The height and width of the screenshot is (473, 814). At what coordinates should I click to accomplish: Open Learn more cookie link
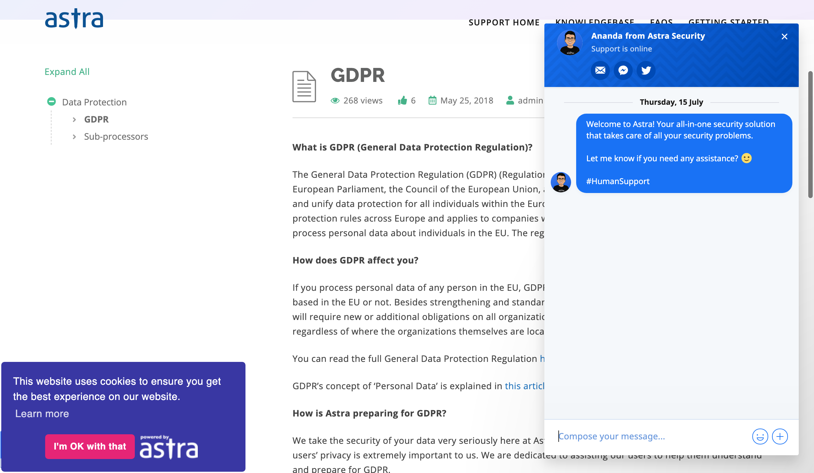42,414
